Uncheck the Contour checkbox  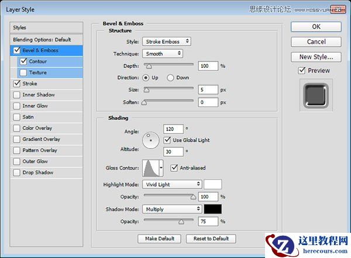pos(23,61)
